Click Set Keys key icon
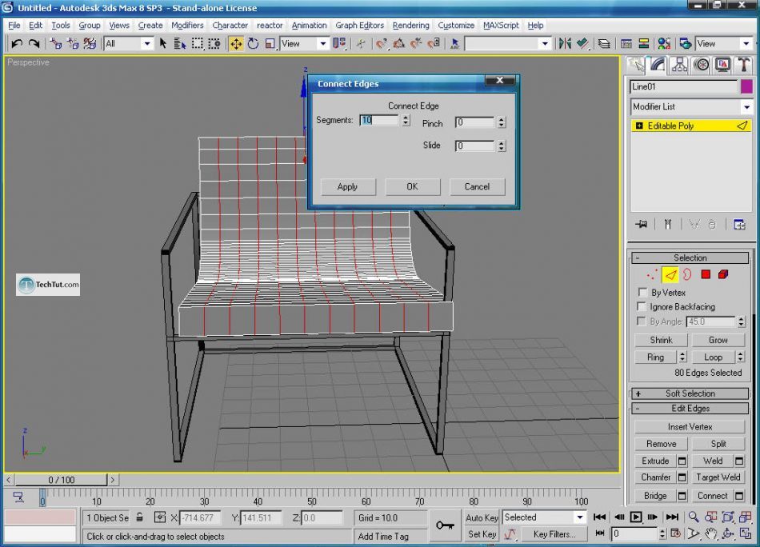The height and width of the screenshot is (547, 760). pyautogui.click(x=445, y=525)
